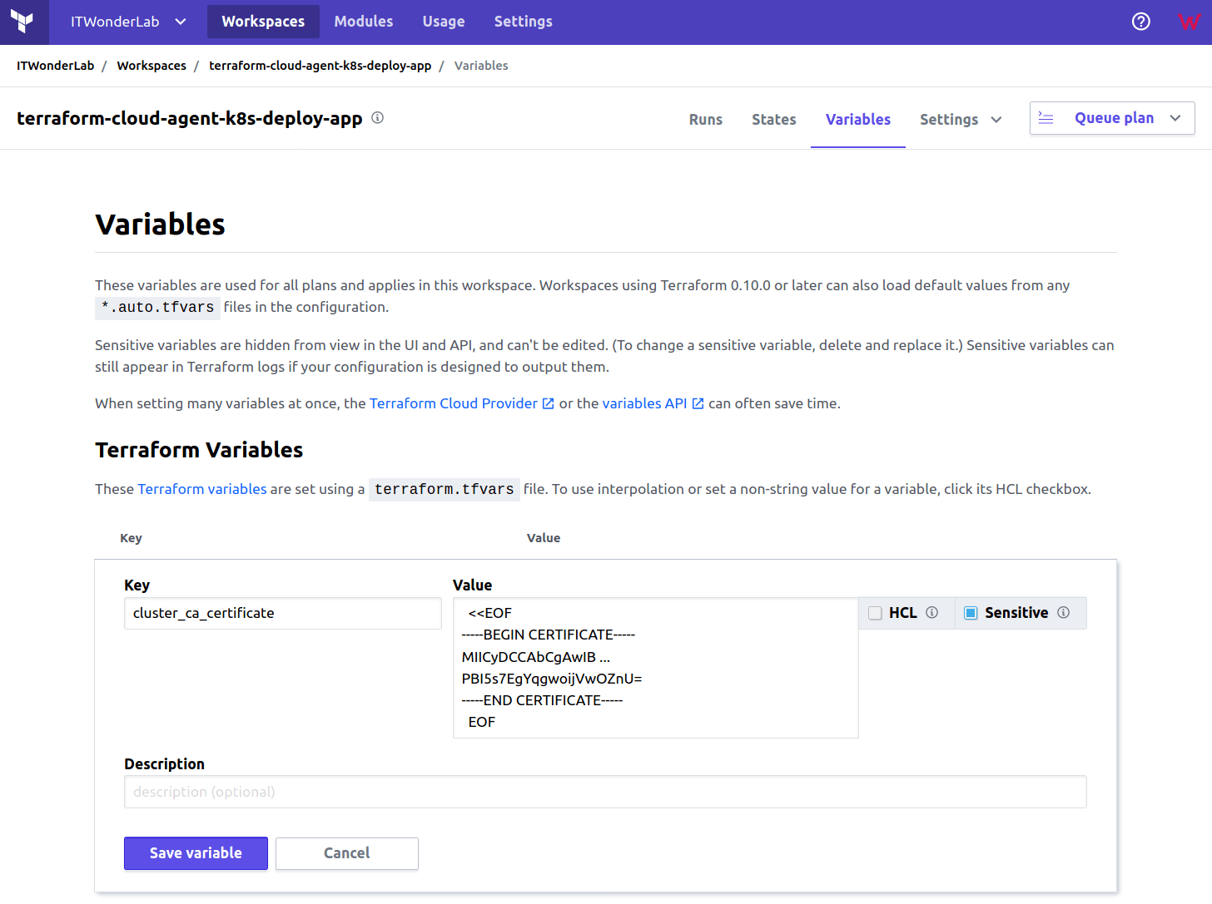Click the info icon next to Sensitive

tap(1064, 613)
